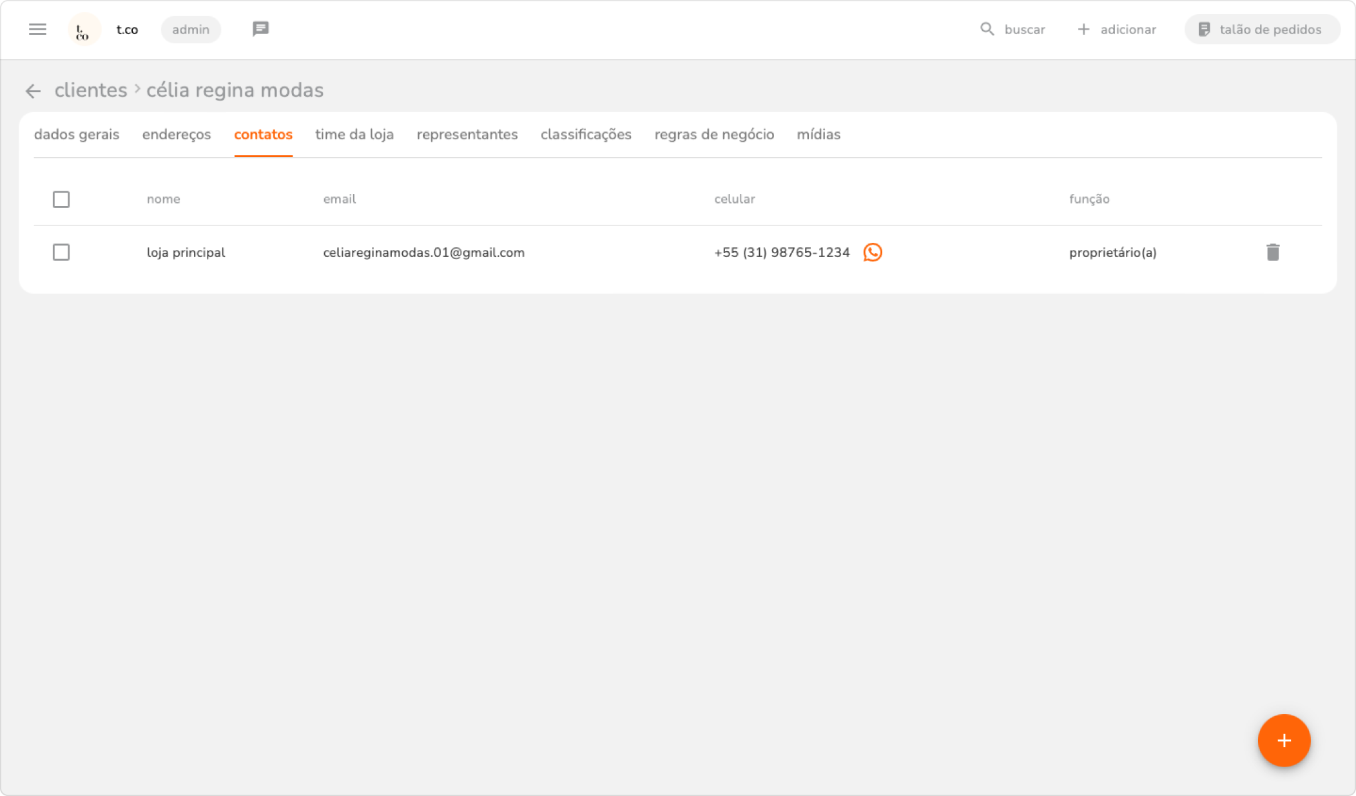The height and width of the screenshot is (796, 1356).
Task: Click the admin role badge
Action: click(x=191, y=30)
